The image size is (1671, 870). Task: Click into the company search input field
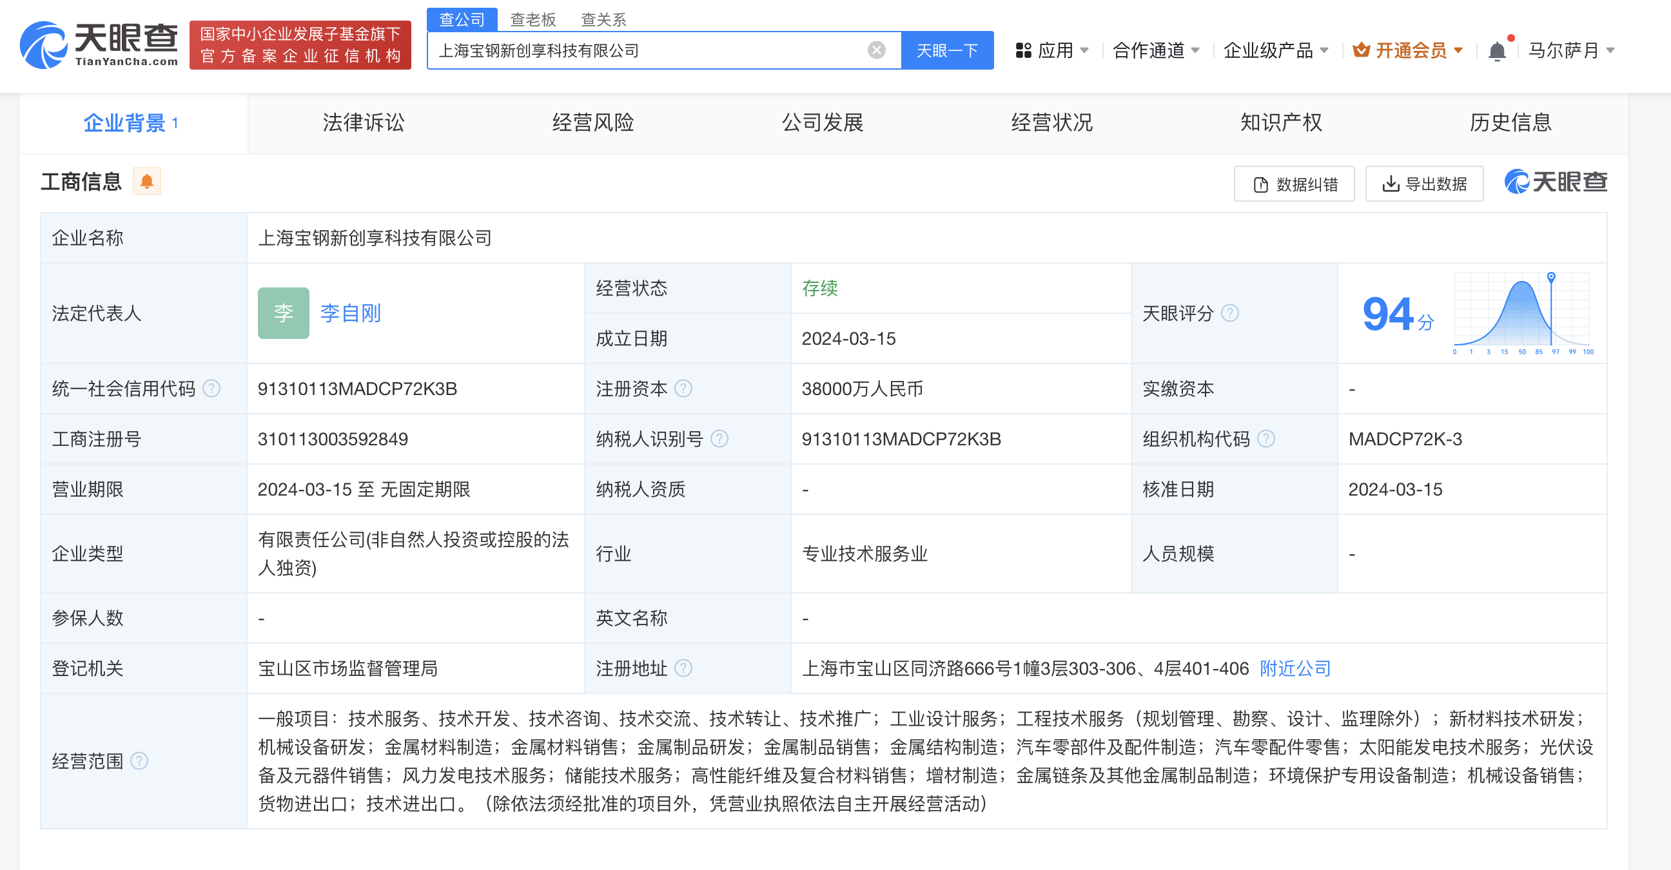pos(649,50)
